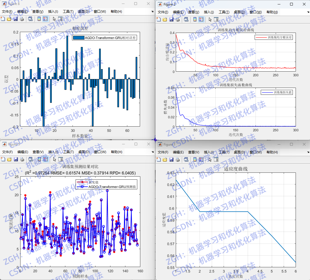Close the Figure 5 window

149,144
